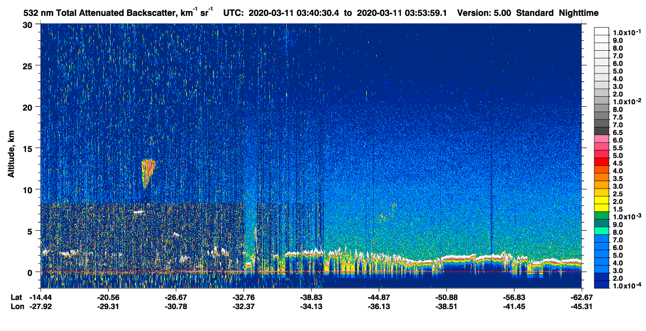Click the colorbar label '6.5'

pyautogui.click(x=618, y=132)
